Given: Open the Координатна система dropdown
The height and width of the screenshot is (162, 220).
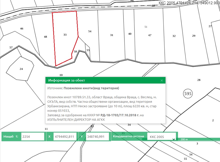Looking at the screenshot, I should coord(161,137).
